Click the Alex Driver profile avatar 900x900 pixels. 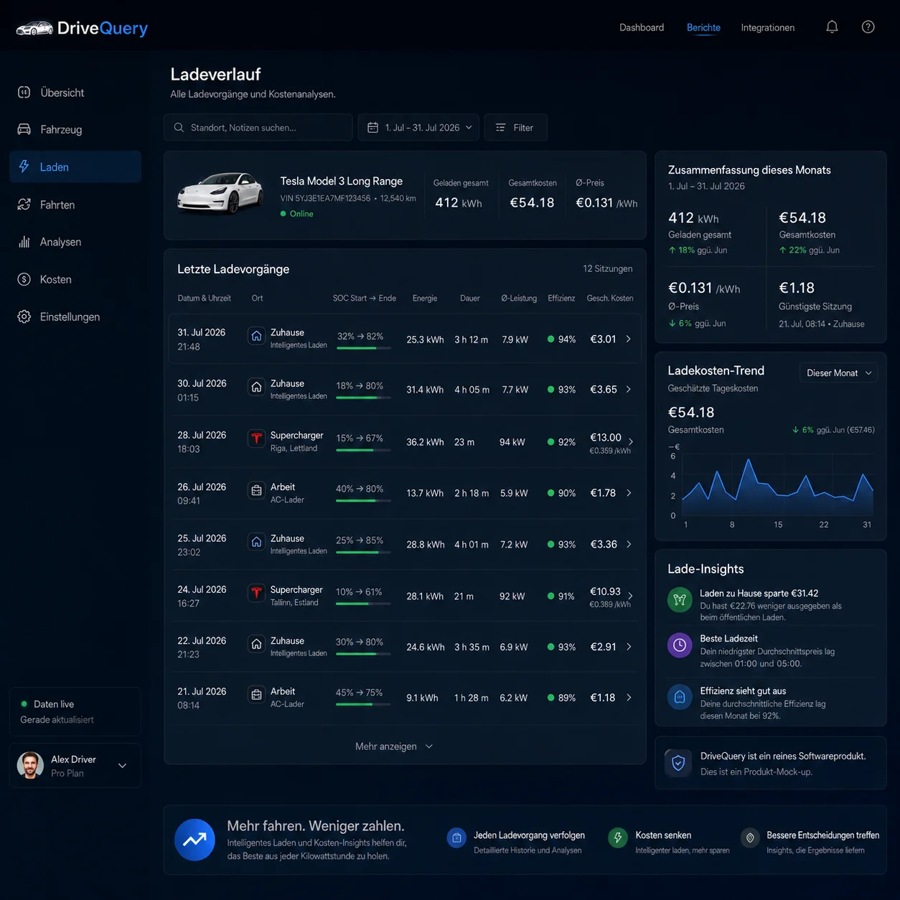click(30, 766)
